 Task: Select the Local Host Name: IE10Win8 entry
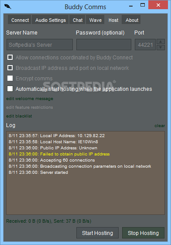click(x=53, y=142)
